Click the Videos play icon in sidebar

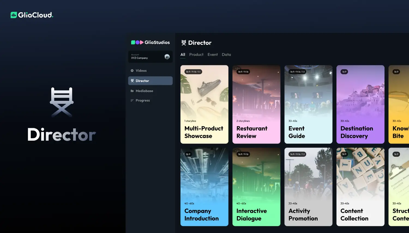[x=132, y=71]
